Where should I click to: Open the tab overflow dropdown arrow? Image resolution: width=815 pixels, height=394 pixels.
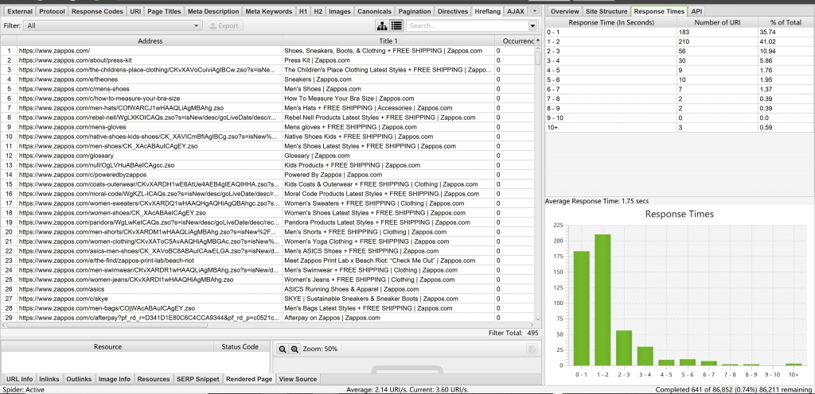click(535, 11)
